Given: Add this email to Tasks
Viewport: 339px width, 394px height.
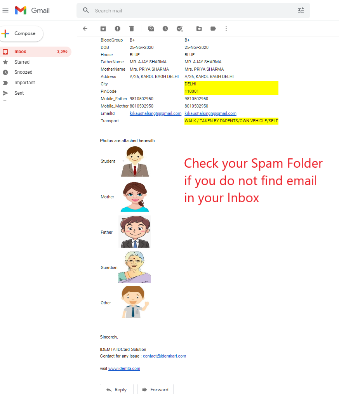Looking at the screenshot, I should tap(179, 28).
